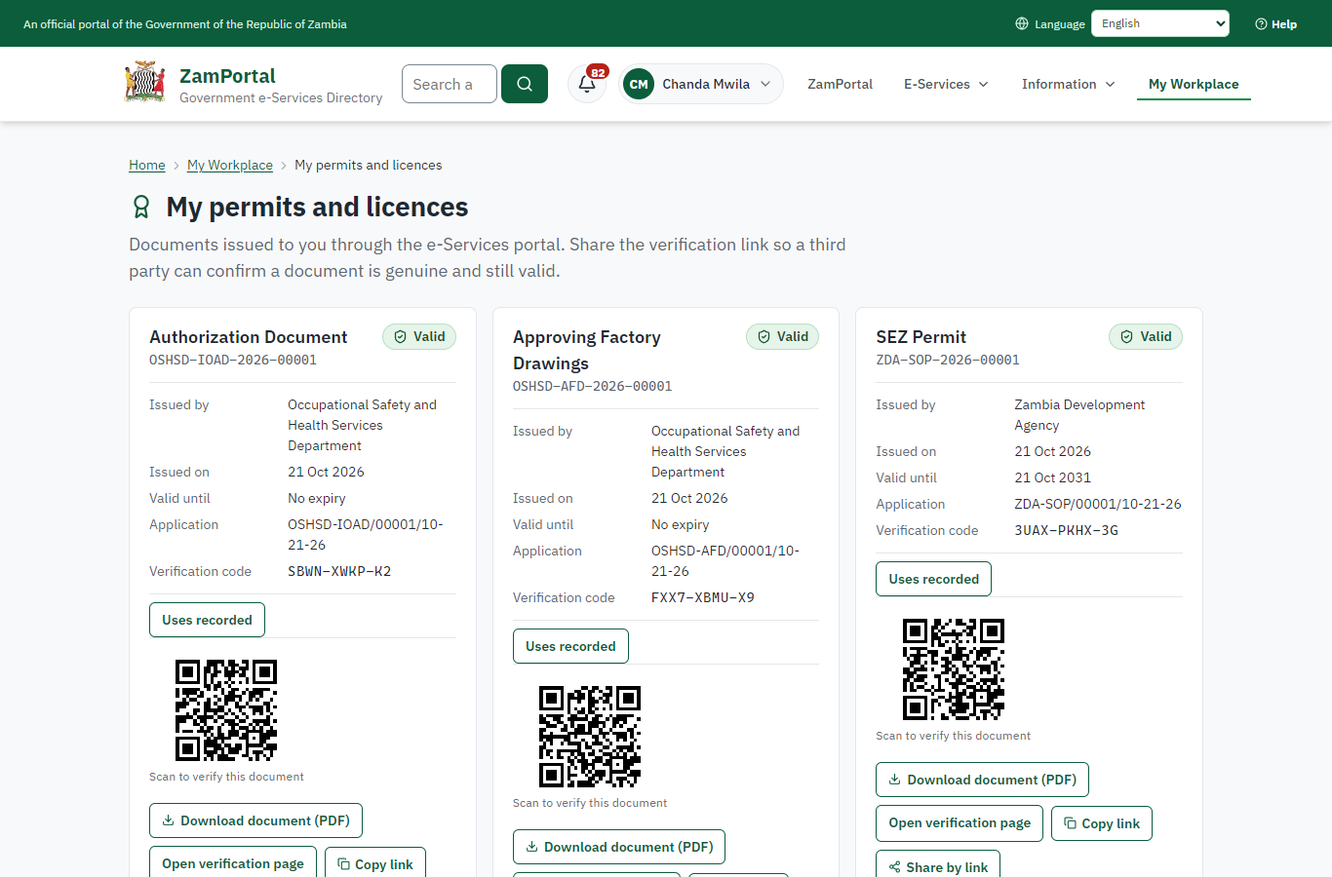Expand the E-Services menu
1332x877 pixels.
(x=946, y=84)
